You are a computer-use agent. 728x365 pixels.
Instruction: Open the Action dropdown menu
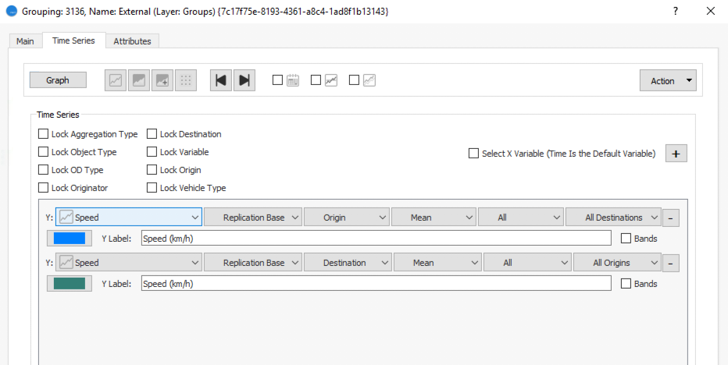tap(667, 80)
